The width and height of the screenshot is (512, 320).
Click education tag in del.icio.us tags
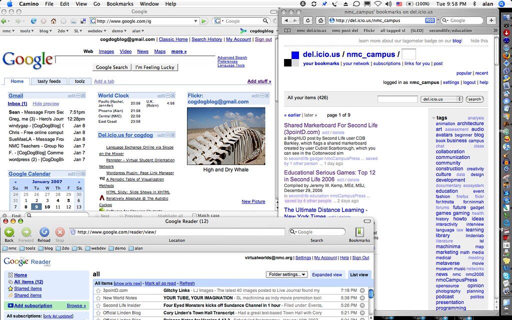pos(446,191)
